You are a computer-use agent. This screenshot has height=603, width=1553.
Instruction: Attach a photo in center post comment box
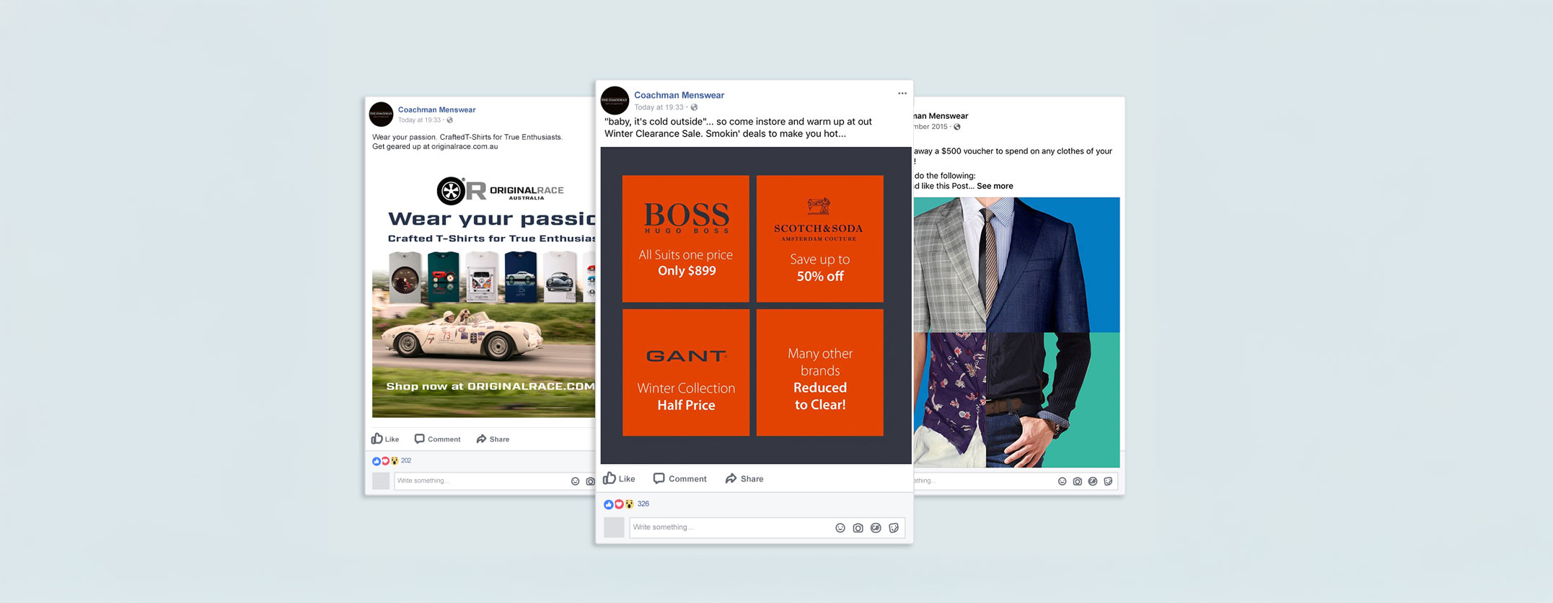pos(858,528)
